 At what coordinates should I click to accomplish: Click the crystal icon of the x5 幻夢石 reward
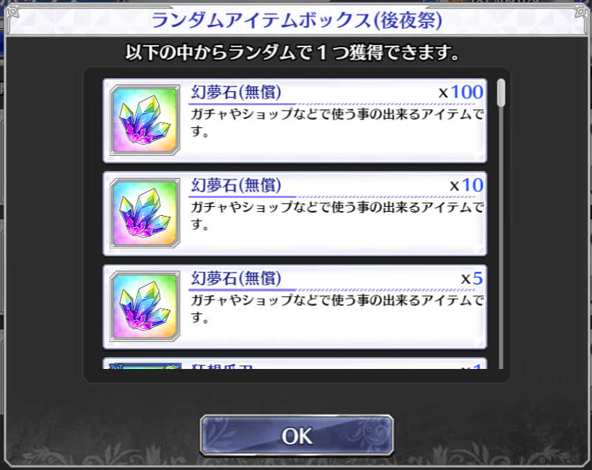[145, 306]
